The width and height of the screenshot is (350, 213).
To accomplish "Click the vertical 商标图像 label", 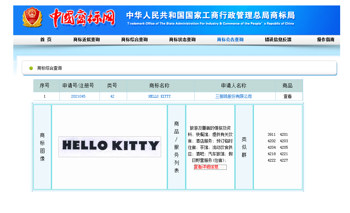I will 42,147.
